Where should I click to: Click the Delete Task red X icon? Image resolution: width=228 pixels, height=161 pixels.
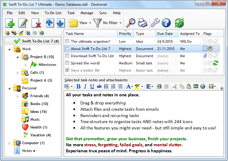[36, 23]
